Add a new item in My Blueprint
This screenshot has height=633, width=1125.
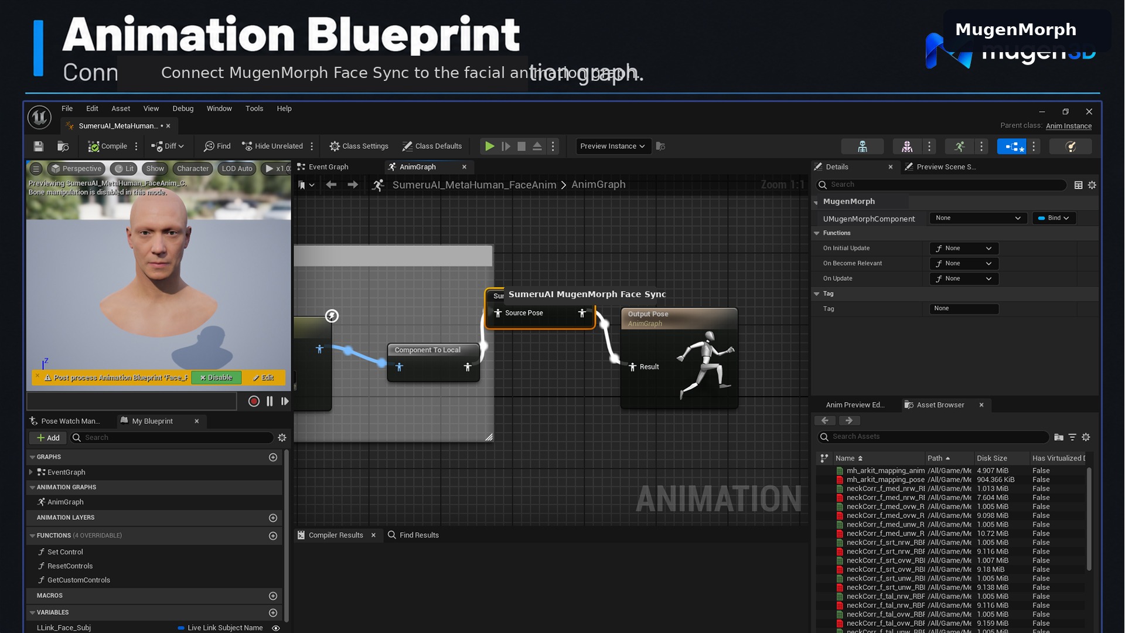point(48,438)
